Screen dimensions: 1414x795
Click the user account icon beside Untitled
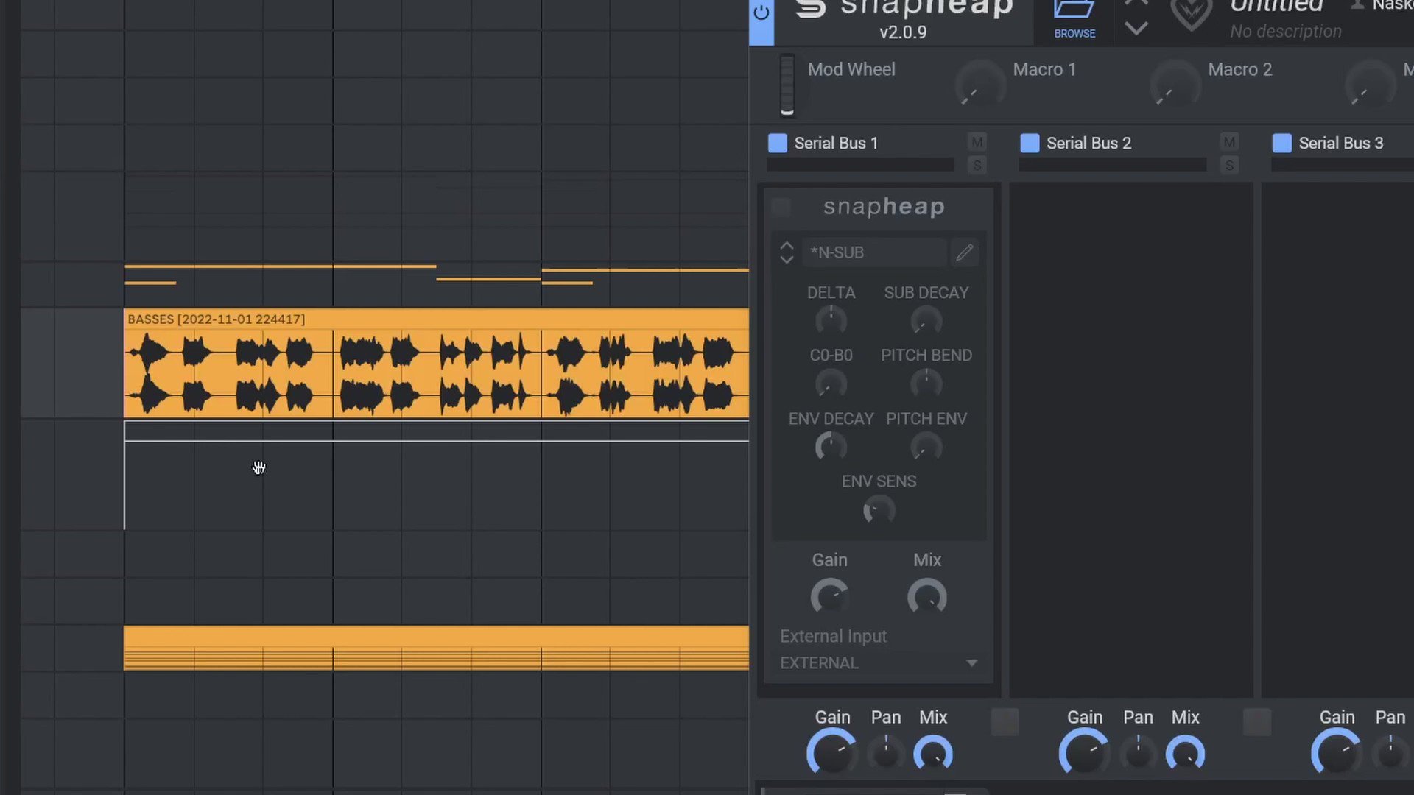(x=1357, y=6)
